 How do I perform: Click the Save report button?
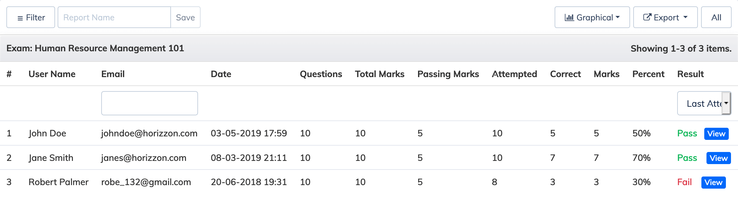pos(185,17)
